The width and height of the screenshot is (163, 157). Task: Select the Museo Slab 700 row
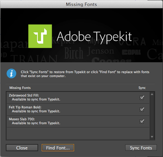pyautogui.click(x=78, y=121)
